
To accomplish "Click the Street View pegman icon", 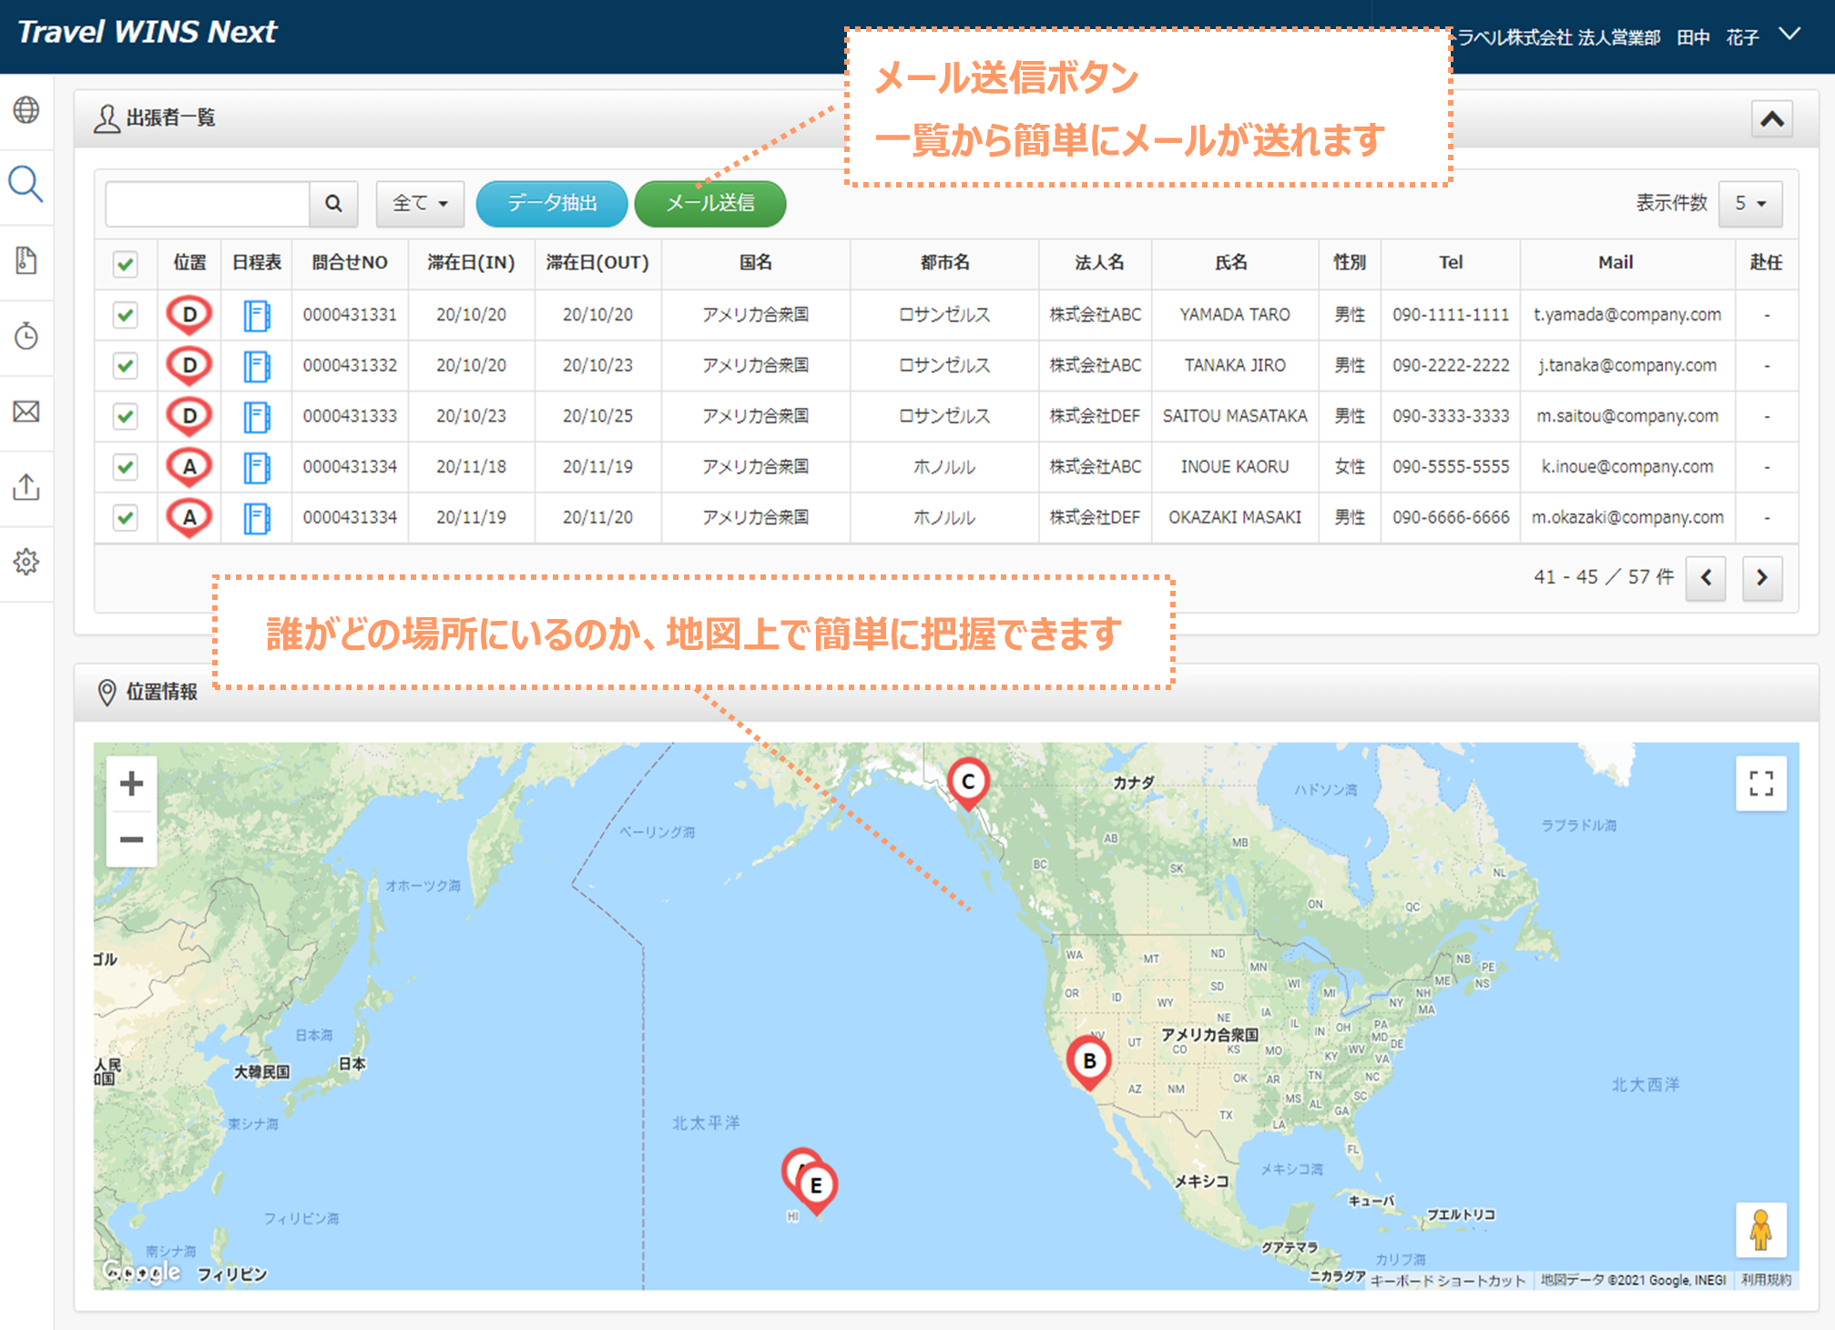I will 1761,1230.
